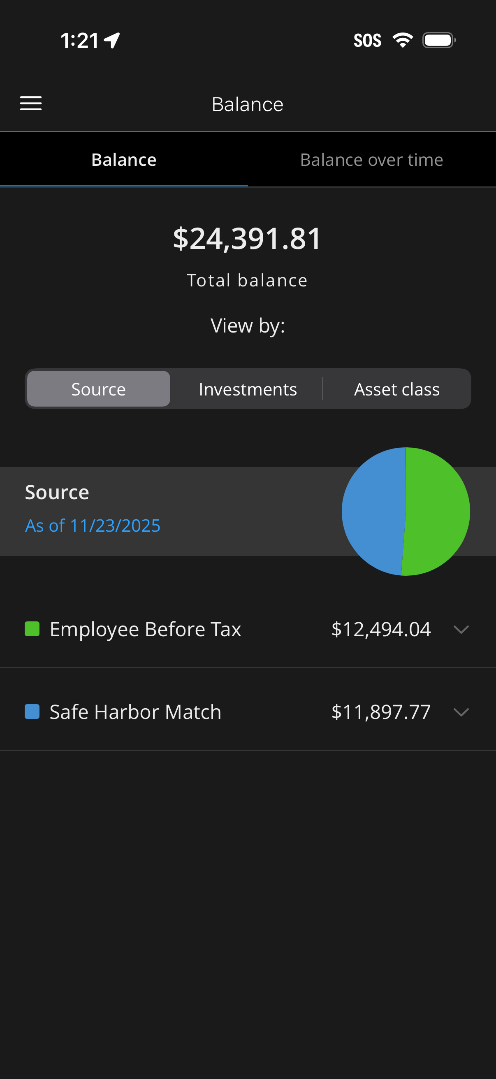Image resolution: width=496 pixels, height=1079 pixels.
Task: Tap the clock showing 1:21
Action: [x=79, y=40]
